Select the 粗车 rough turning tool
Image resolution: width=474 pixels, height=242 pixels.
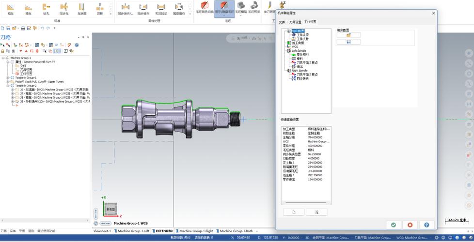point(11,9)
